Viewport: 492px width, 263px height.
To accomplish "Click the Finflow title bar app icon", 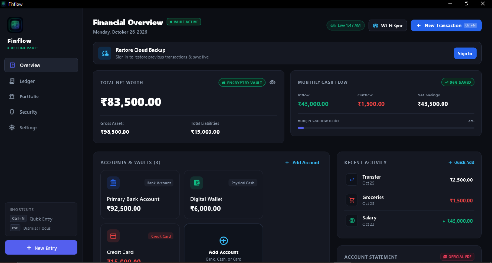I will click(x=4, y=4).
